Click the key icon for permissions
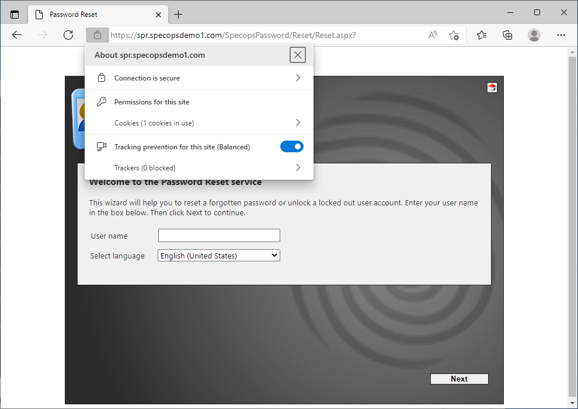 [x=102, y=102]
